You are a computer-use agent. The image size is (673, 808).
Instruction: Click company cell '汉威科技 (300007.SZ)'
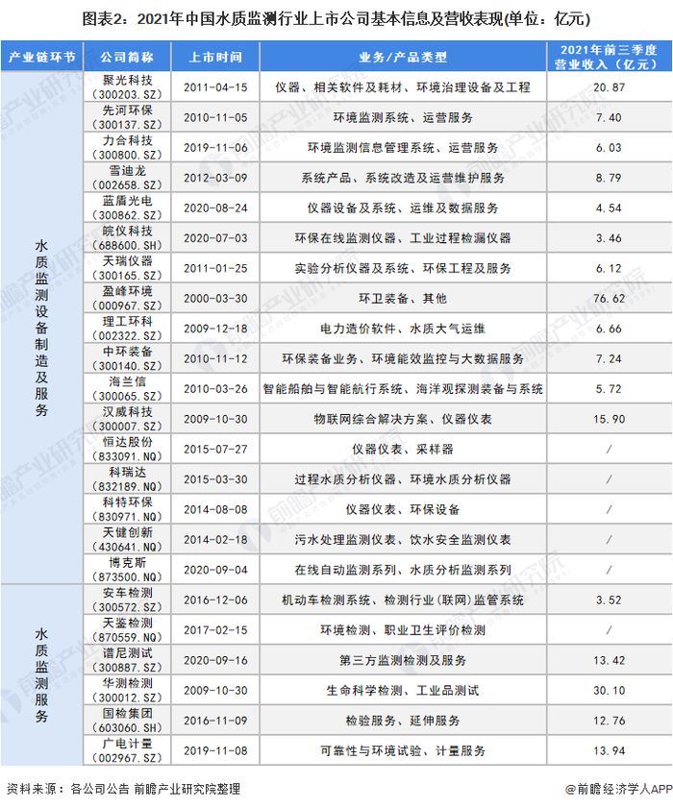127,419
